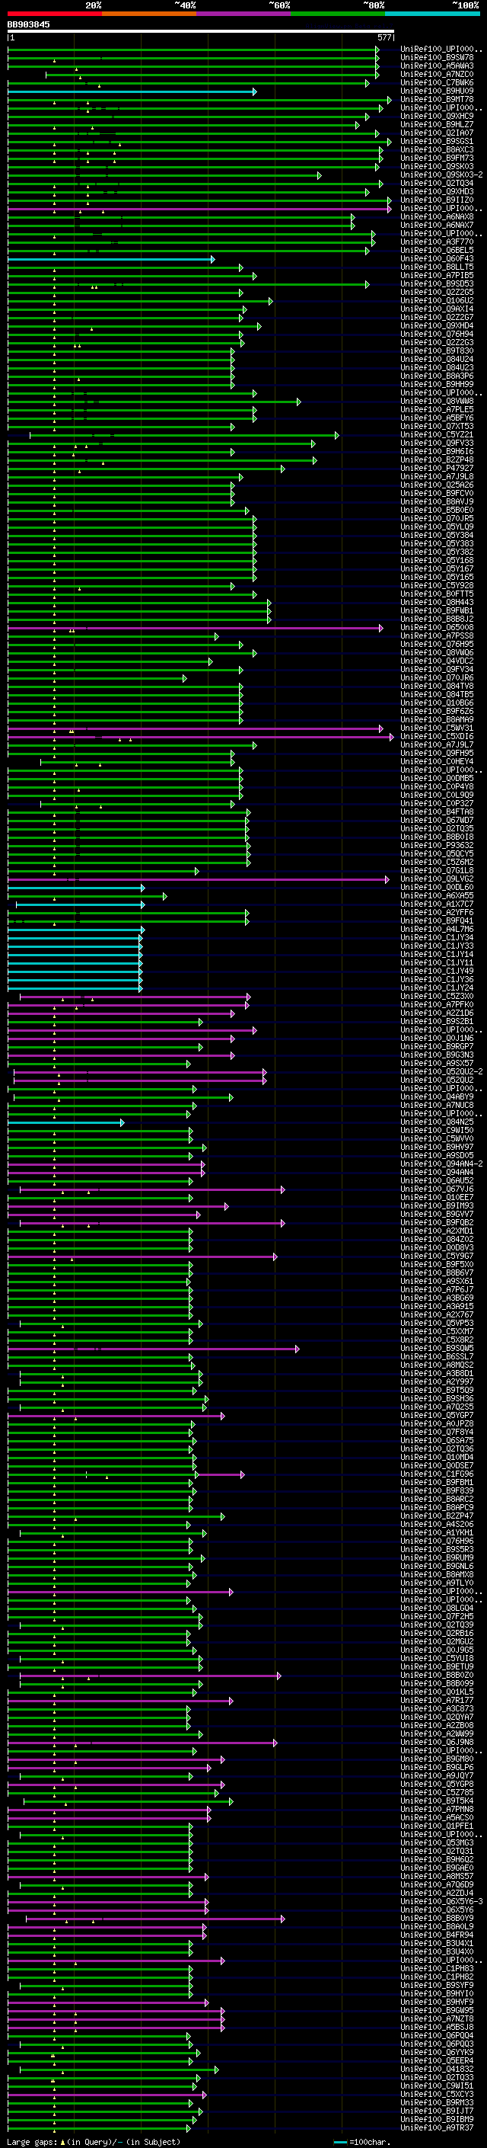The height and width of the screenshot is (2148, 487).
Task: Click the white query sequence bar
Action: [x=201, y=30]
